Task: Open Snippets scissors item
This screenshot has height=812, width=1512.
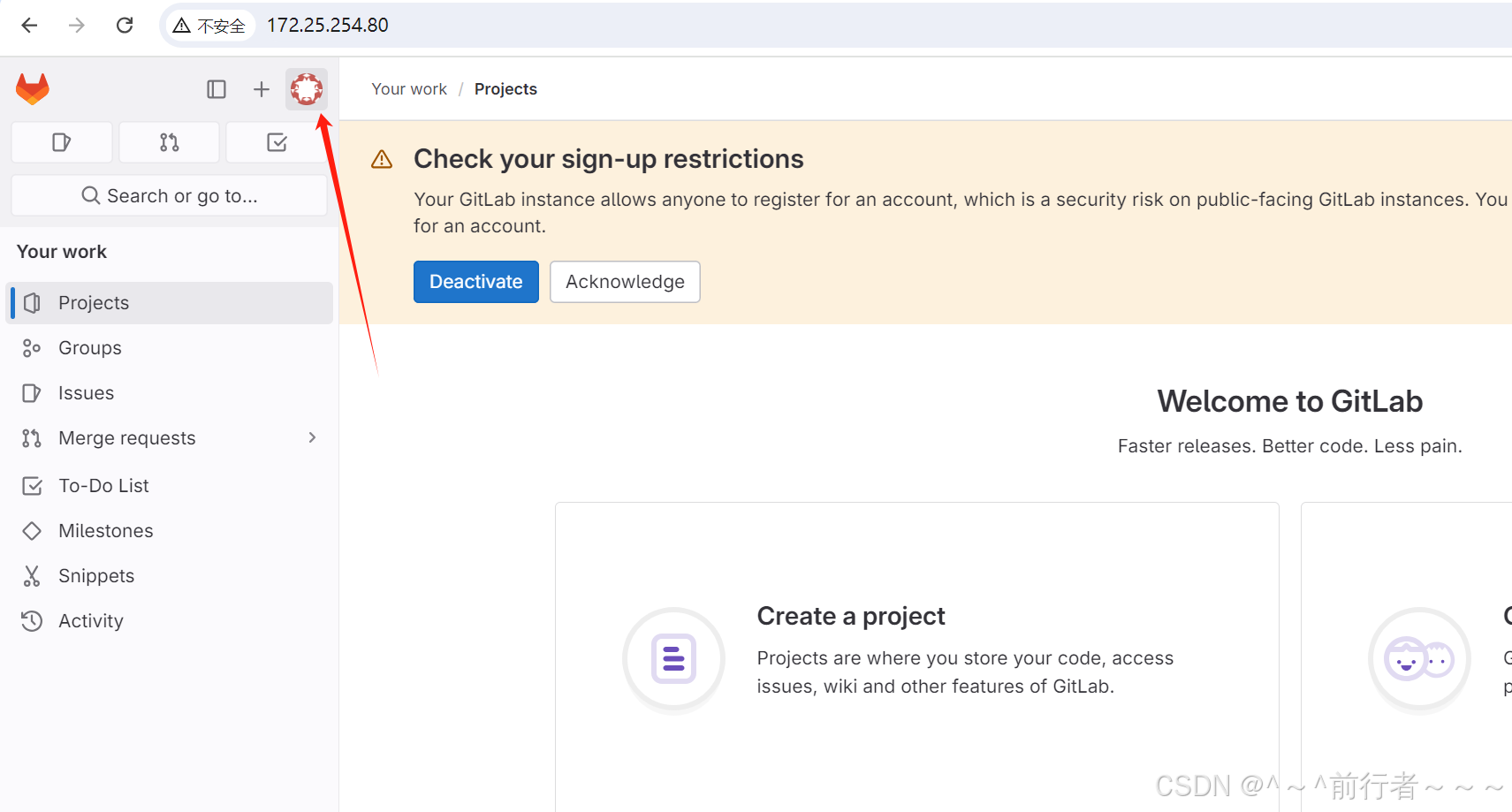Action: pyautogui.click(x=171, y=576)
